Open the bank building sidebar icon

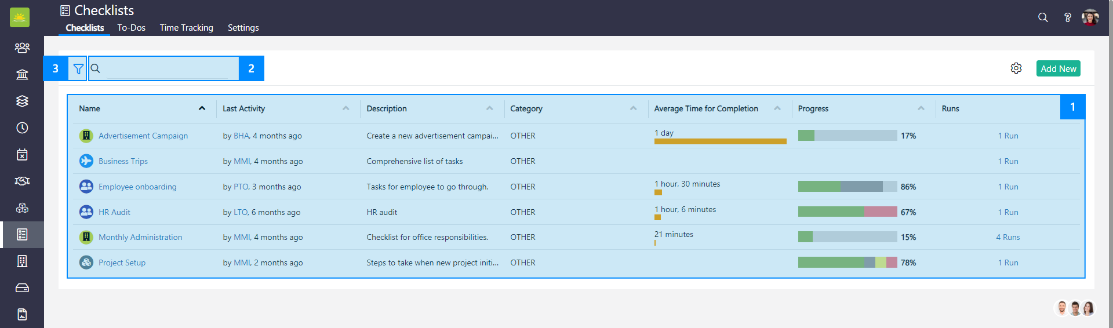click(x=22, y=74)
